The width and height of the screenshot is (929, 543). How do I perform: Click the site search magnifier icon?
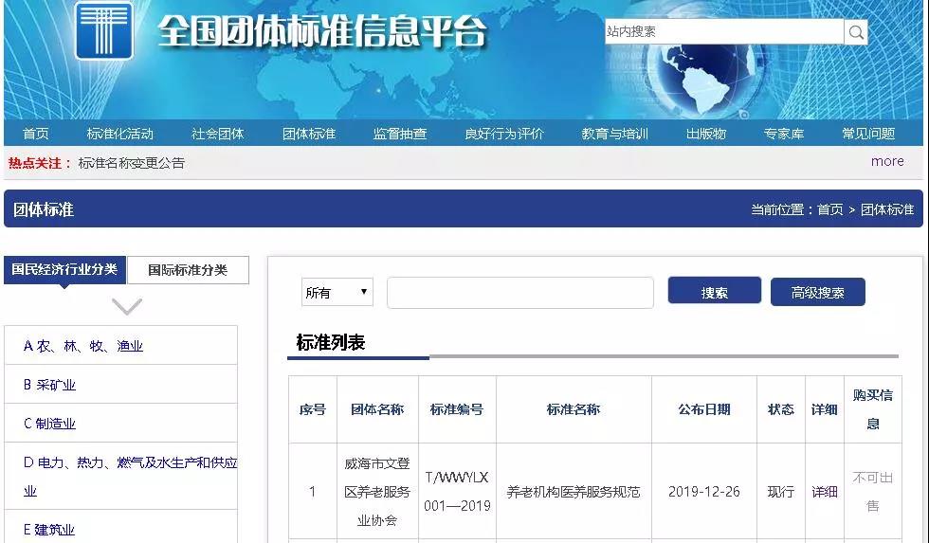point(856,32)
